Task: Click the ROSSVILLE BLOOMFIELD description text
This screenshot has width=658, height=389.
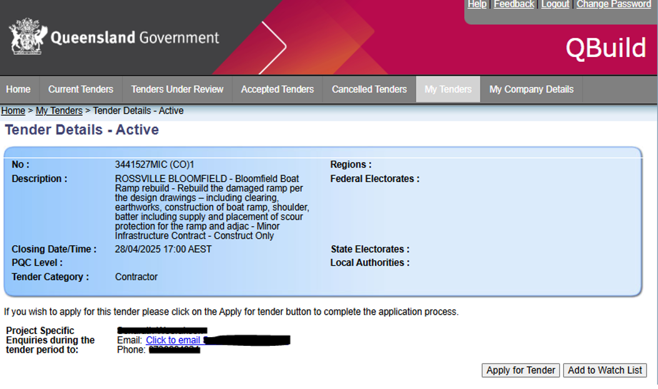Action: pos(212,207)
